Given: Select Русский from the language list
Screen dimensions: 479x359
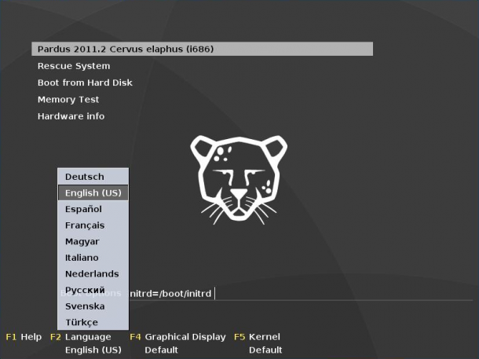Looking at the screenshot, I should coord(93,290).
